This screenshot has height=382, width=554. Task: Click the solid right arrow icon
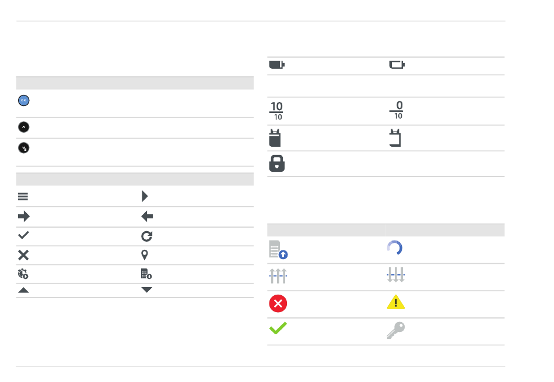[x=24, y=216]
